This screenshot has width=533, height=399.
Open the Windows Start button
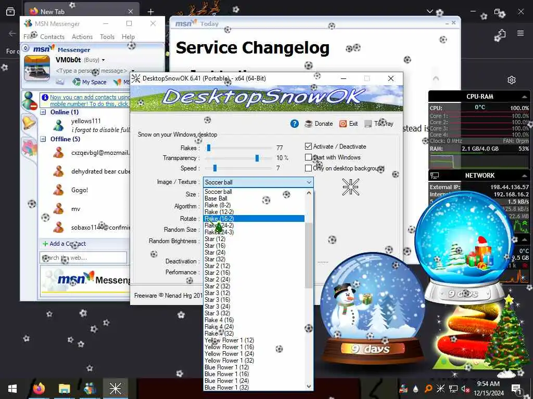[12, 389]
